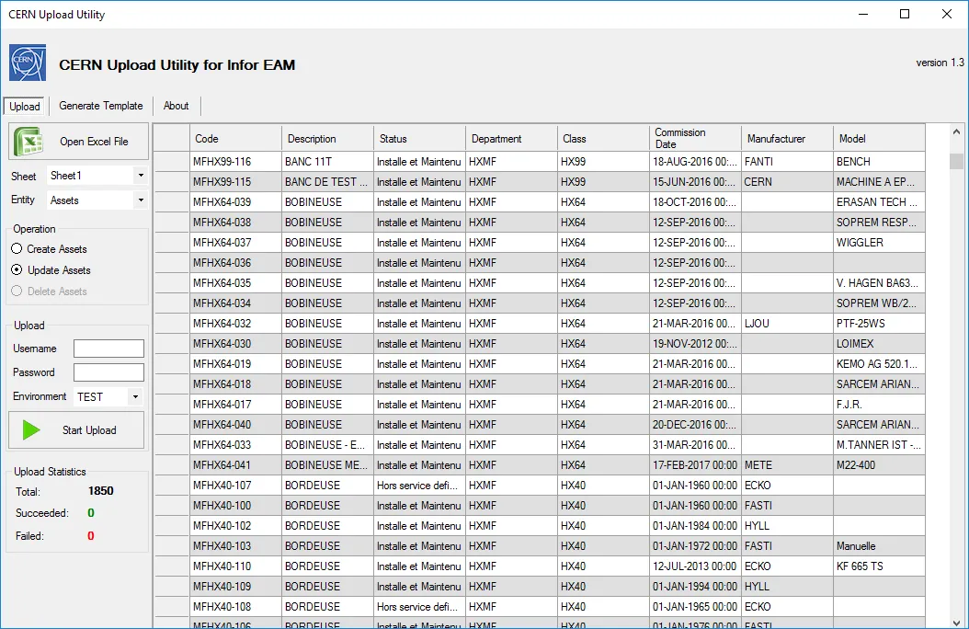Click the Total value 1850
969x629 pixels.
(x=101, y=490)
